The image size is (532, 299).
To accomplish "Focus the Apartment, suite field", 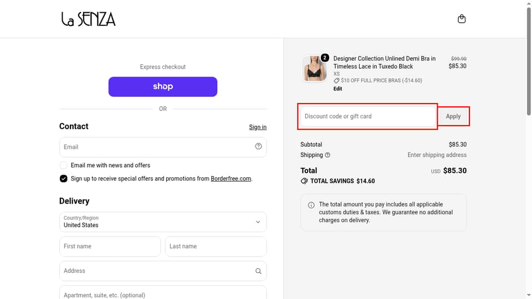I will pyautogui.click(x=163, y=293).
